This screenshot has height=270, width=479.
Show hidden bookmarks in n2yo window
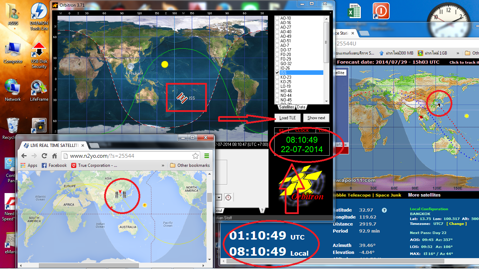(163, 165)
